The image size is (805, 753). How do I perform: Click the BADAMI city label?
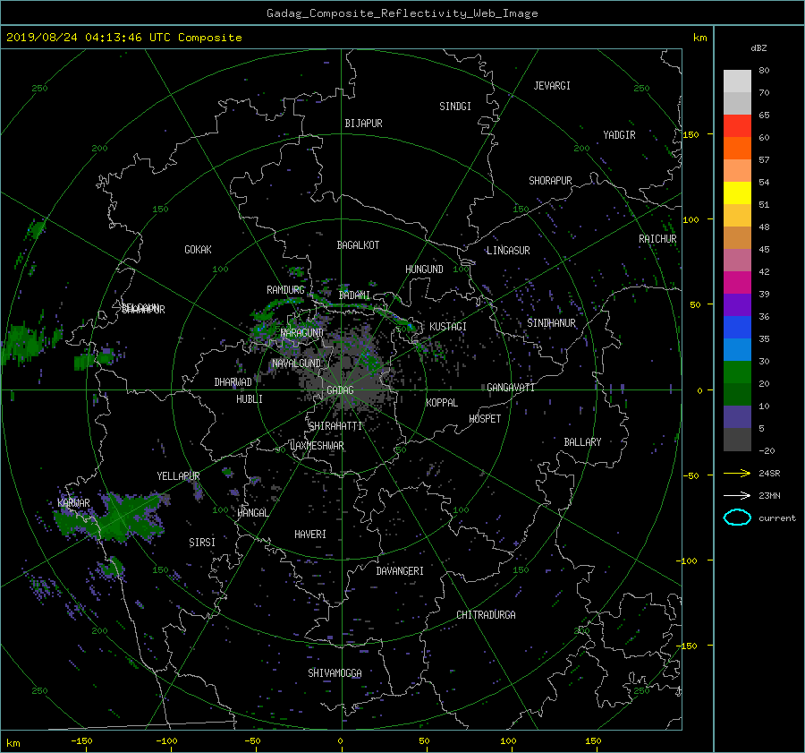[354, 295]
